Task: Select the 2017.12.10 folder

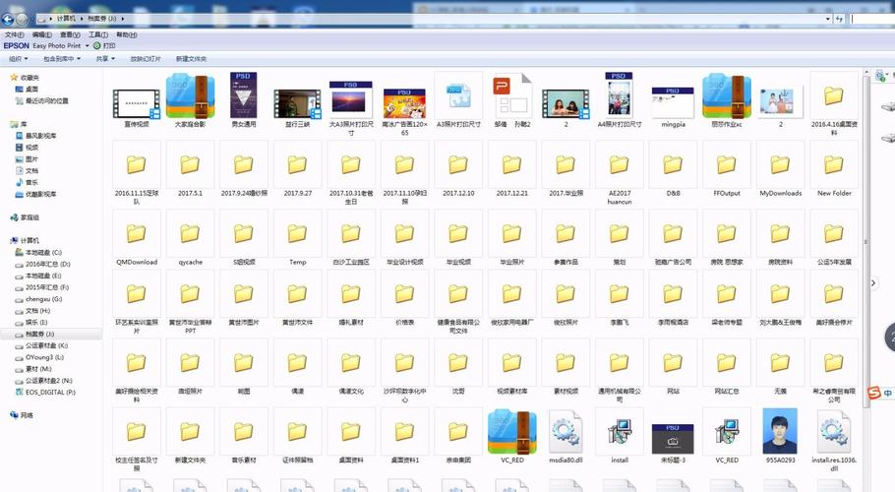Action: [x=458, y=169]
